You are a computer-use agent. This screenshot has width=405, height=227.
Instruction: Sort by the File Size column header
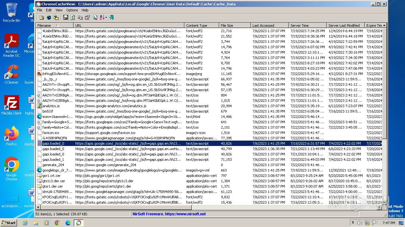(235, 26)
